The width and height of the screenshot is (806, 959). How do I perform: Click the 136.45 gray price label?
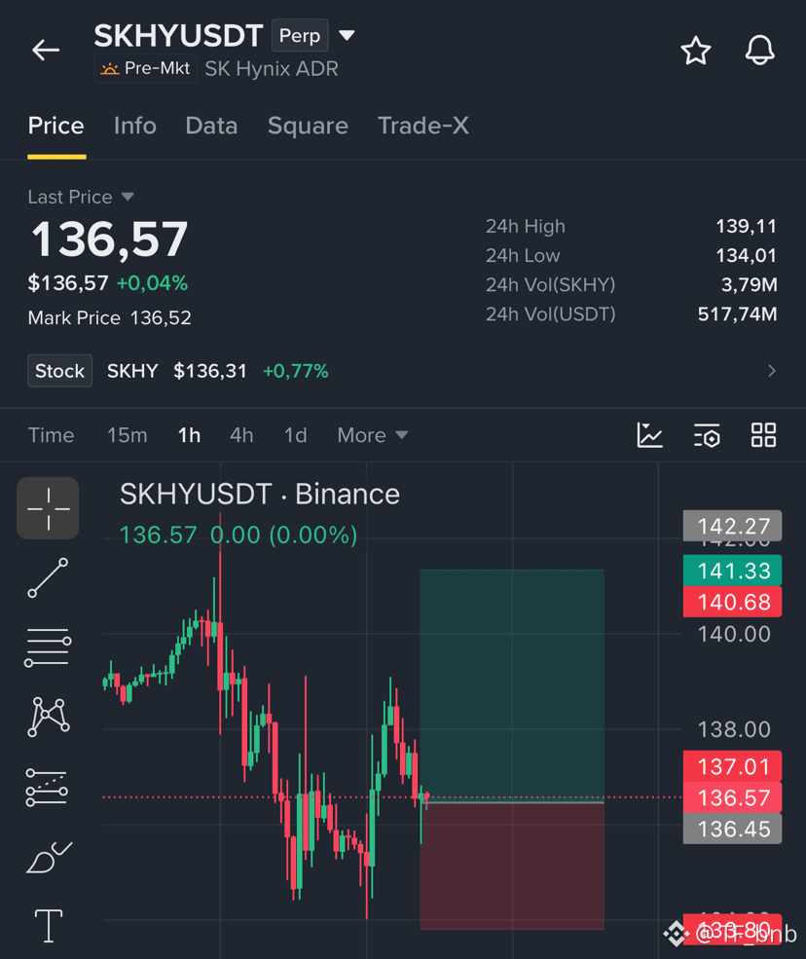[x=733, y=829]
